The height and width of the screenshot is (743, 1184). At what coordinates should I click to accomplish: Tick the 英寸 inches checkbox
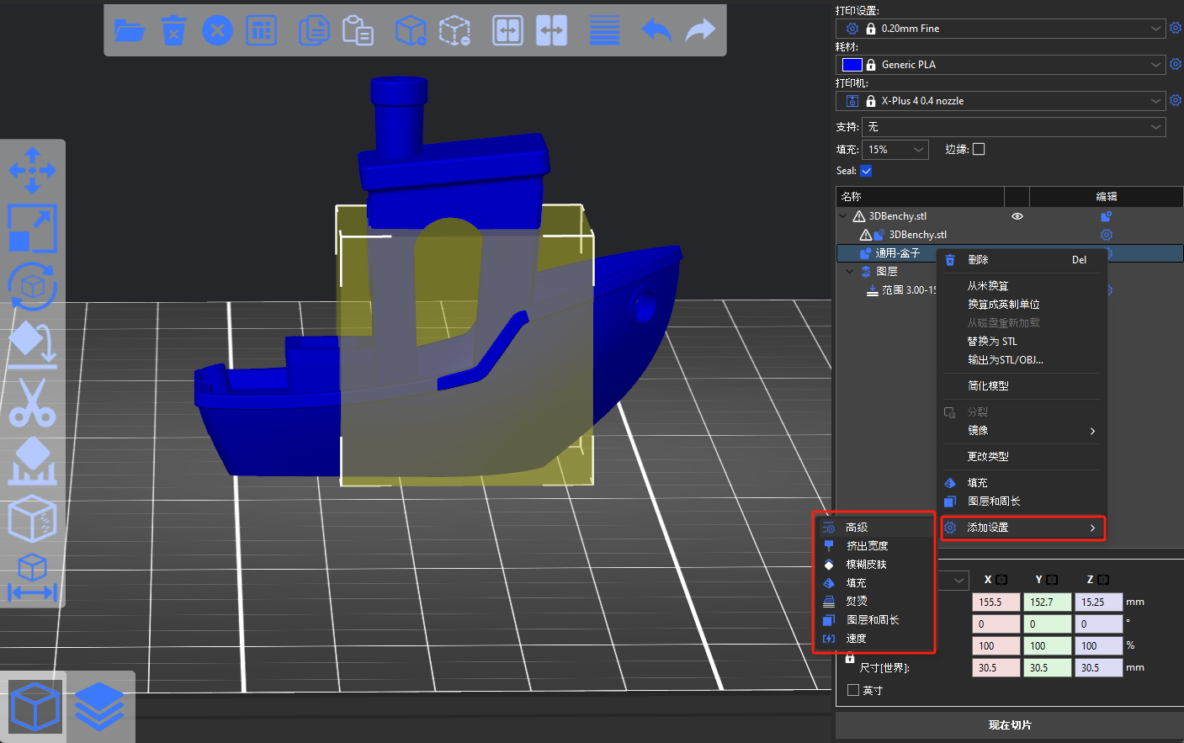point(853,690)
